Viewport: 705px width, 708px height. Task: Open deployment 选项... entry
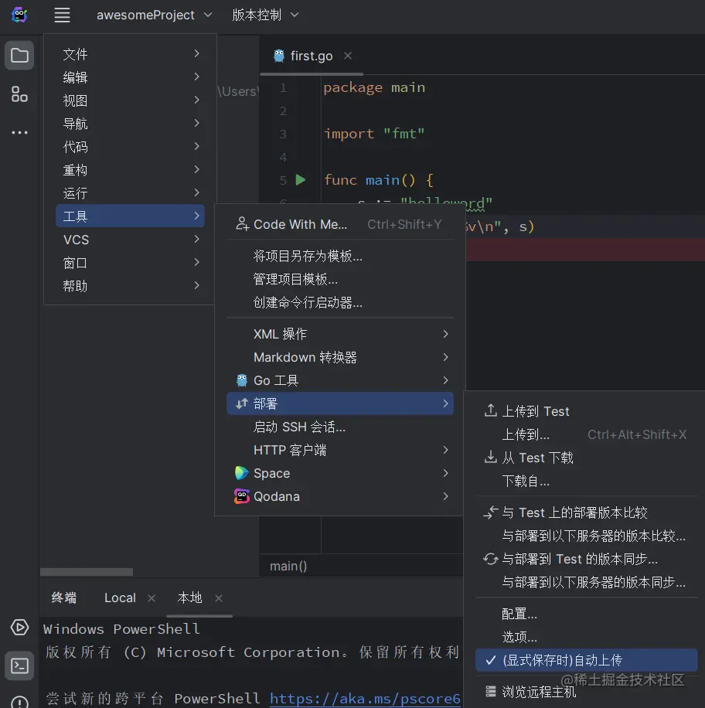tap(586, 637)
